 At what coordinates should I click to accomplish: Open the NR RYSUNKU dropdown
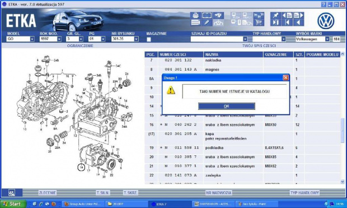[137, 39]
